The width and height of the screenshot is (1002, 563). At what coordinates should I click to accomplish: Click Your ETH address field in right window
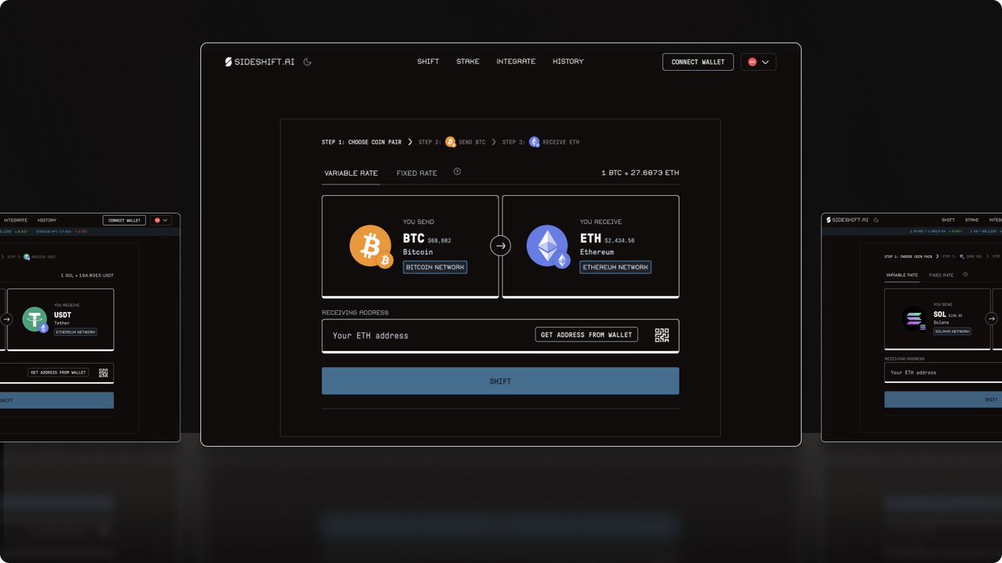click(943, 373)
